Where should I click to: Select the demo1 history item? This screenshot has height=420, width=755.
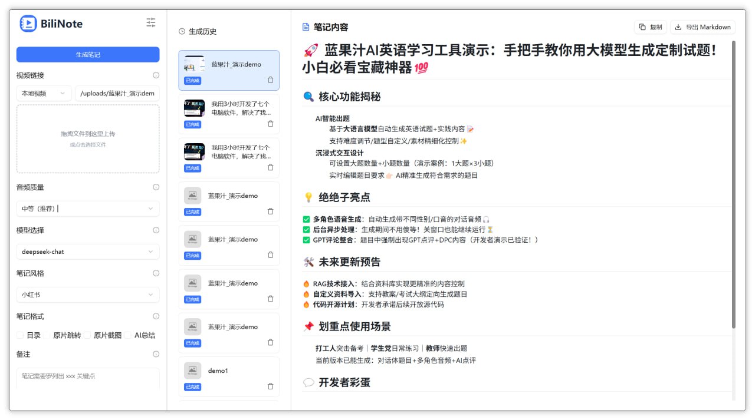(229, 371)
